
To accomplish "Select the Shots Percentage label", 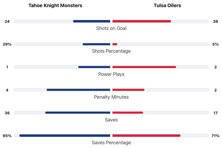I will 111,51.
